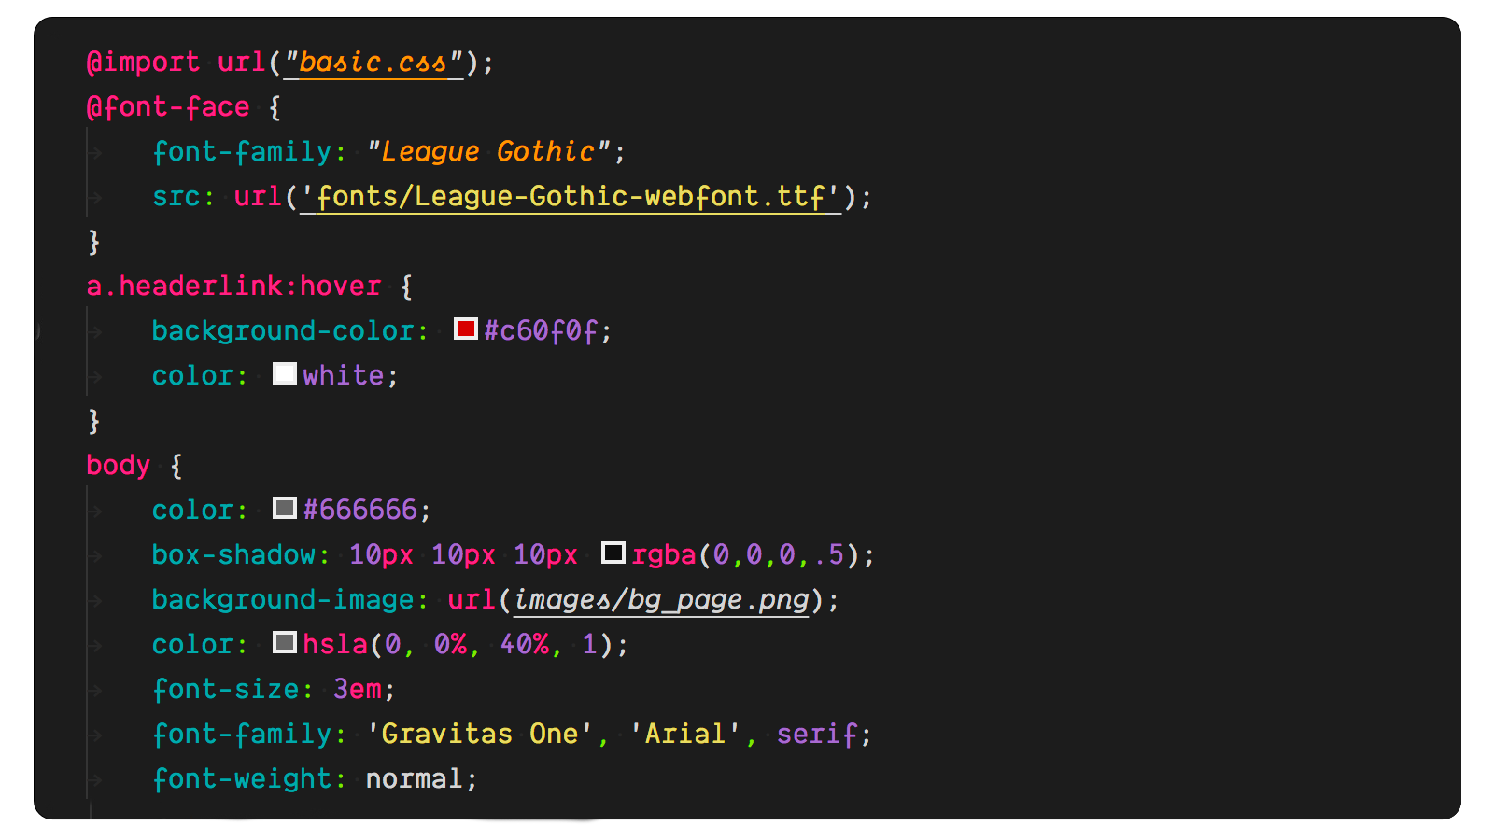Click the 'Arial' font string
Viewport: 1494px width, 840px height.
coord(685,734)
